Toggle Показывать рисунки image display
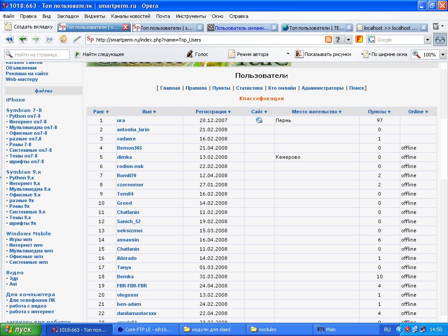The height and width of the screenshot is (336, 448). [x=323, y=54]
